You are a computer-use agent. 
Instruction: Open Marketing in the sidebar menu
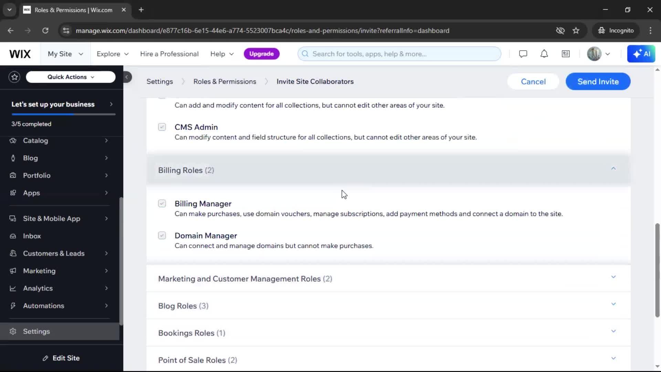tap(60, 271)
